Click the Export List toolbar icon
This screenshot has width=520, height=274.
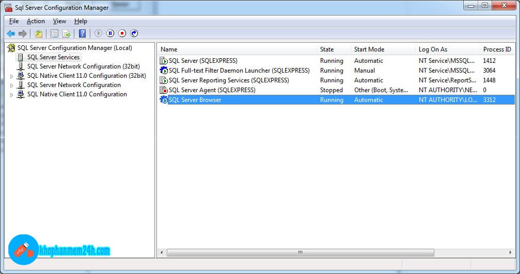pyautogui.click(x=67, y=33)
